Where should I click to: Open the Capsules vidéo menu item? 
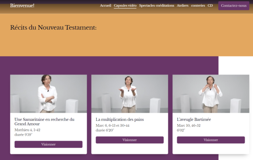pyautogui.click(x=125, y=6)
